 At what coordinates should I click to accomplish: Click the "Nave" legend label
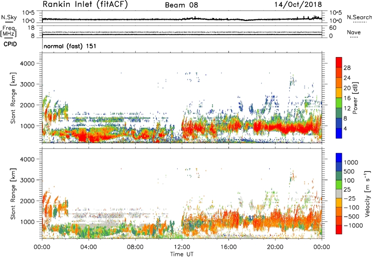pyautogui.click(x=354, y=32)
